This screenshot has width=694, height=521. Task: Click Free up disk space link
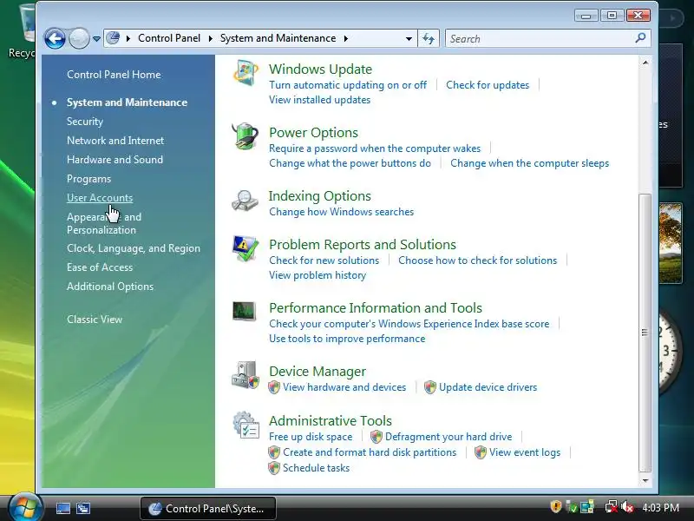[311, 437]
